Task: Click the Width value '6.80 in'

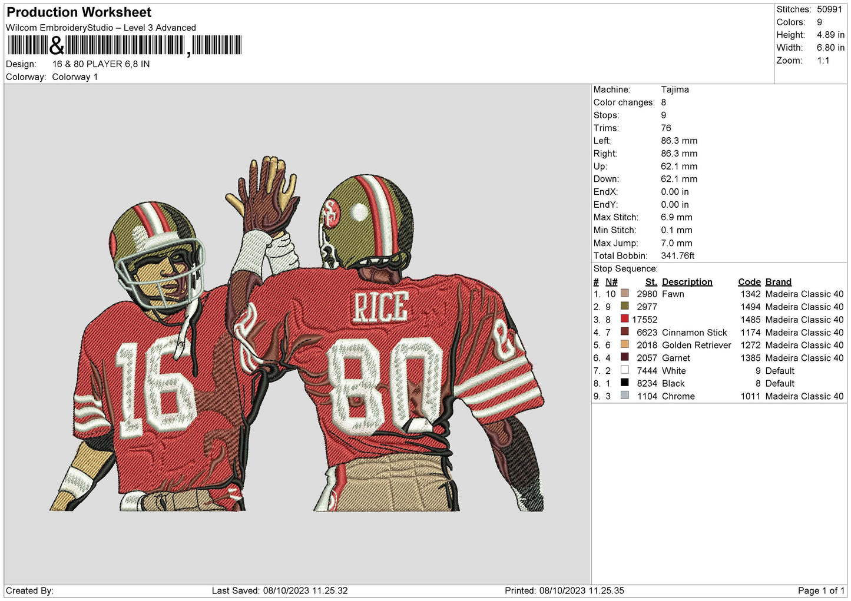Action: coord(830,48)
